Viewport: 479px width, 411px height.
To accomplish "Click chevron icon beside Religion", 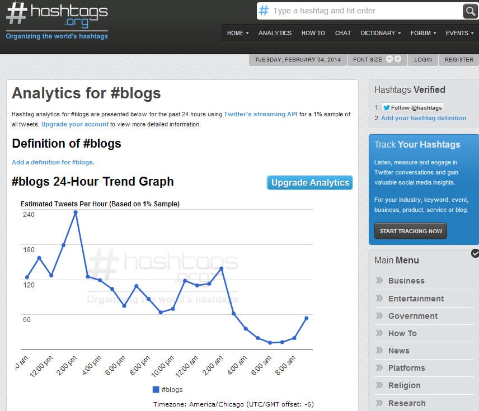I will (379, 385).
